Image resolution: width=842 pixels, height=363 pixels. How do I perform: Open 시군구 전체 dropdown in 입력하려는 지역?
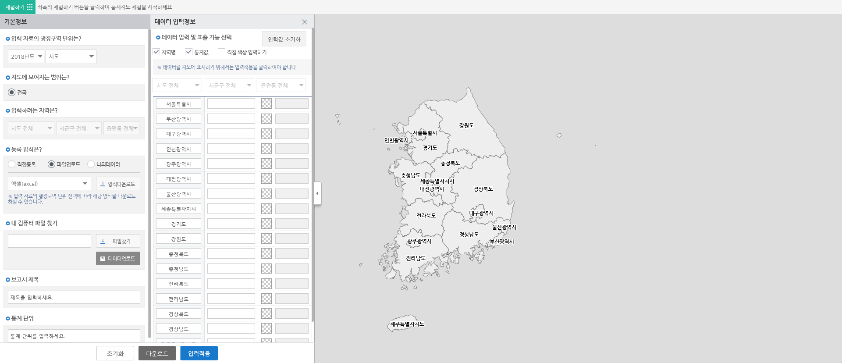79,128
